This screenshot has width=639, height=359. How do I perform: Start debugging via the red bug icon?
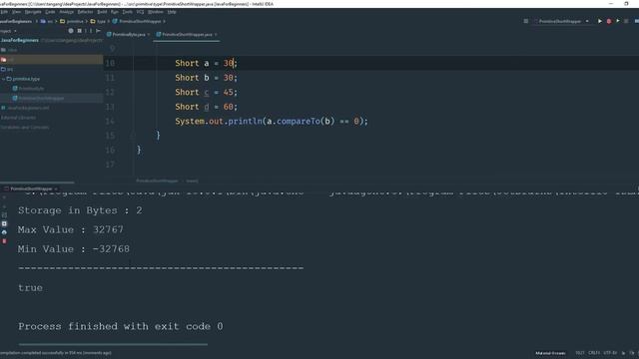point(609,21)
